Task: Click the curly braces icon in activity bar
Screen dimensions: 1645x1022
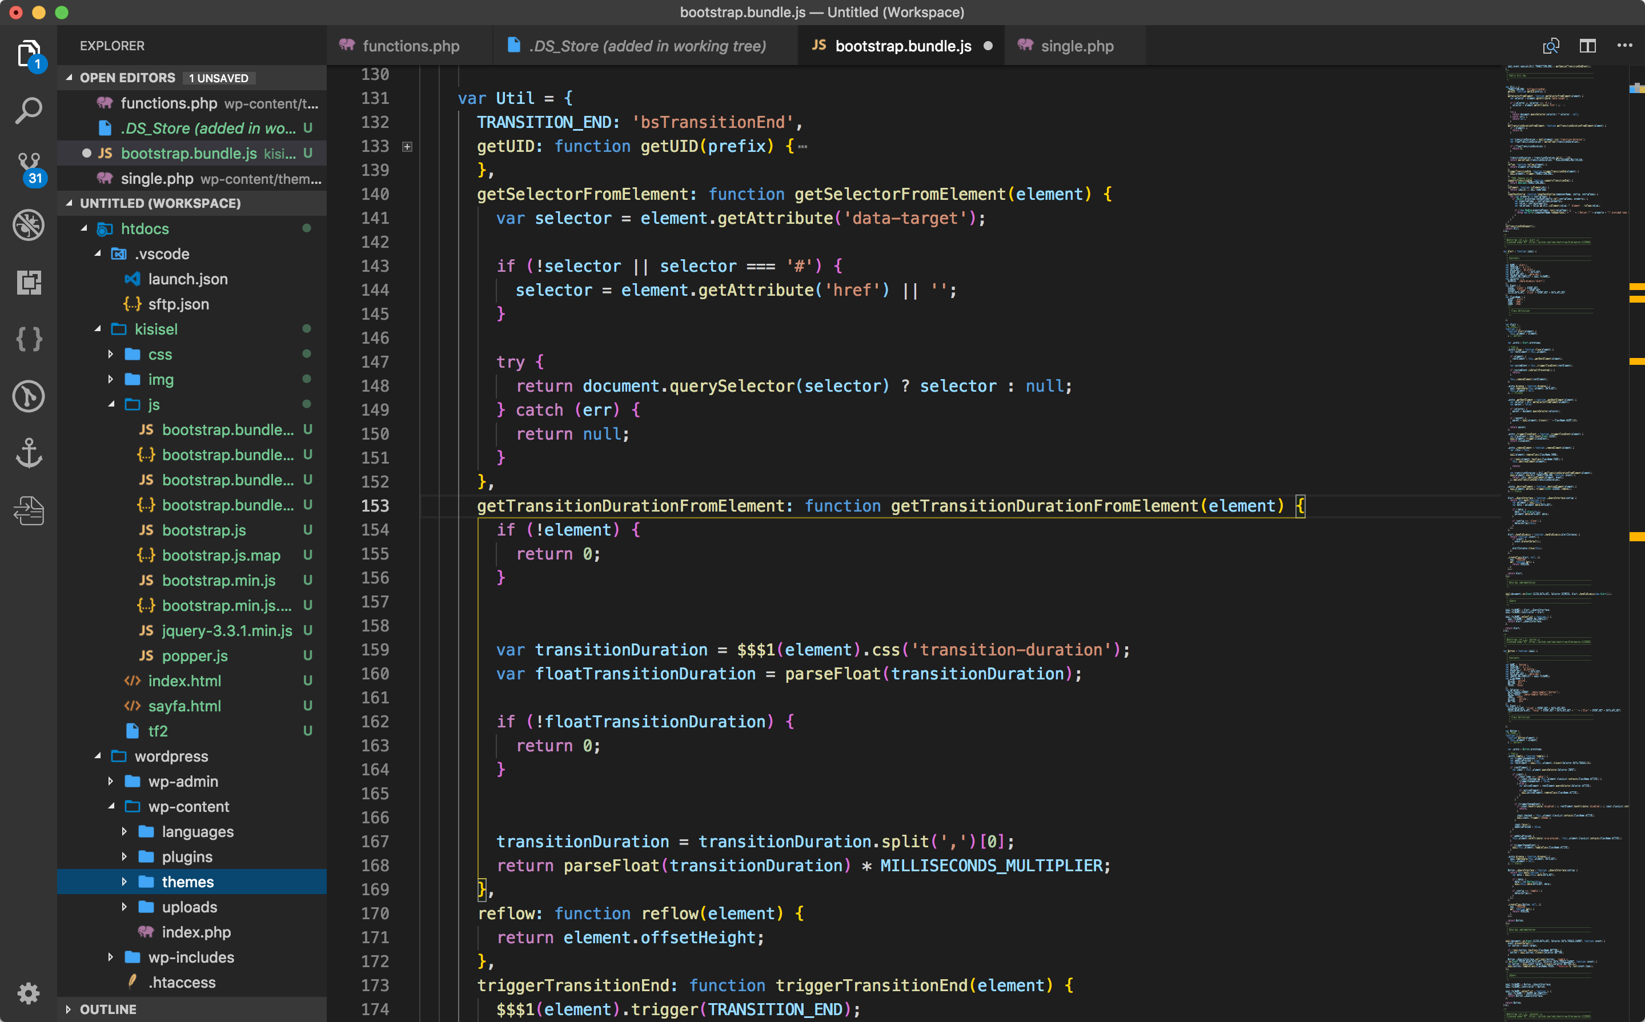Action: (x=29, y=339)
